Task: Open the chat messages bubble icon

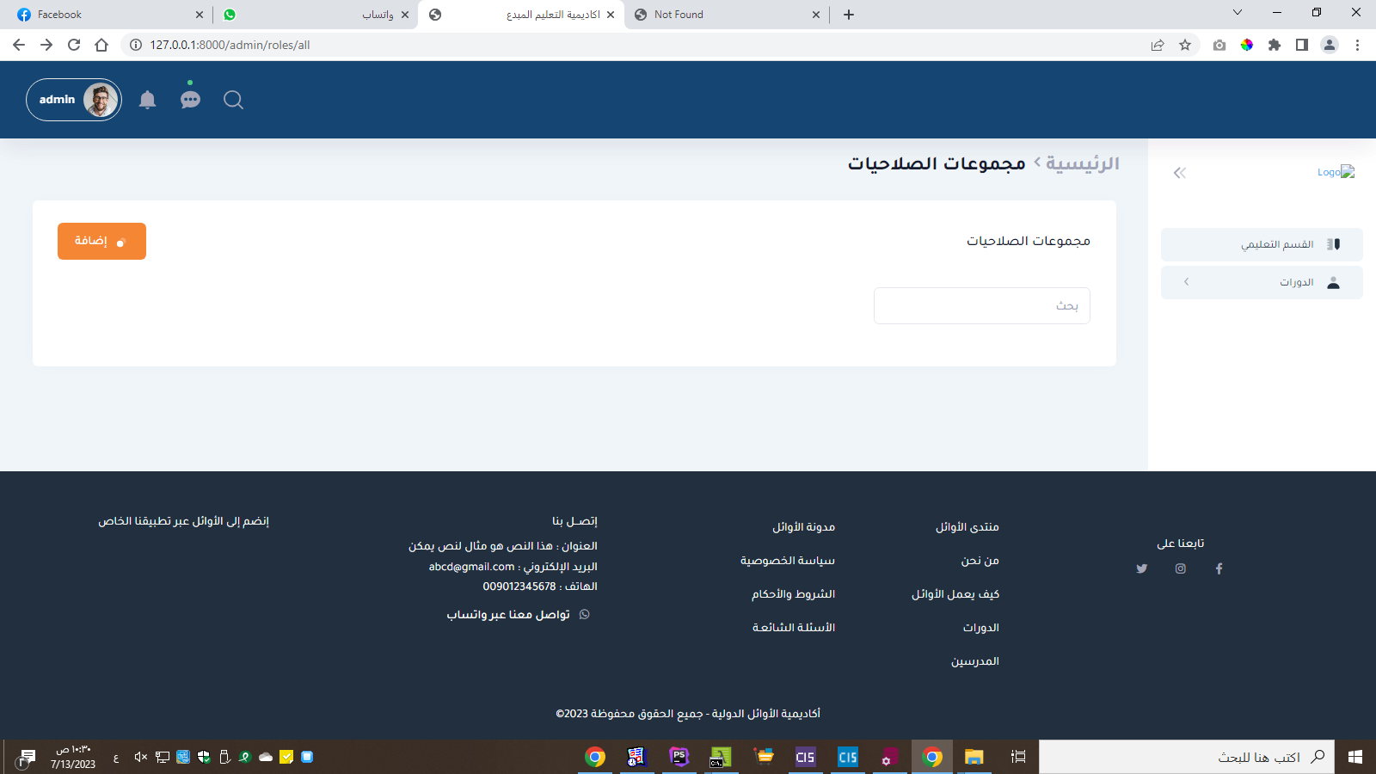Action: 190,100
